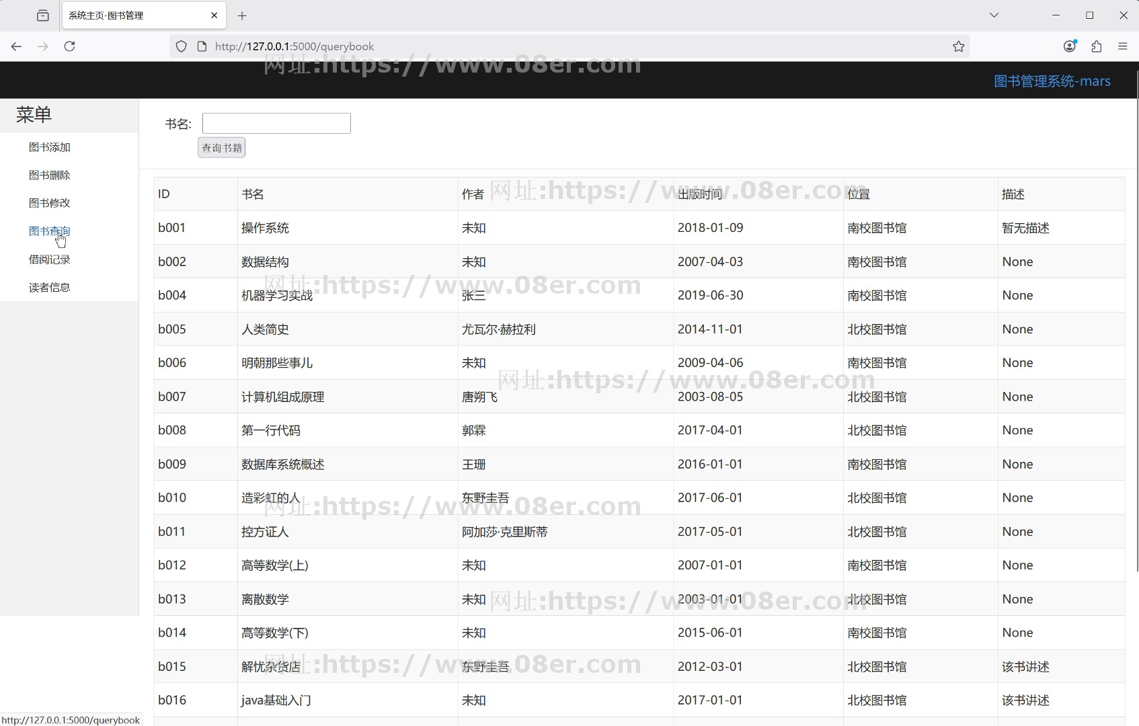Select 借阅记录 in the sidebar menu
The width and height of the screenshot is (1139, 726).
tap(49, 259)
